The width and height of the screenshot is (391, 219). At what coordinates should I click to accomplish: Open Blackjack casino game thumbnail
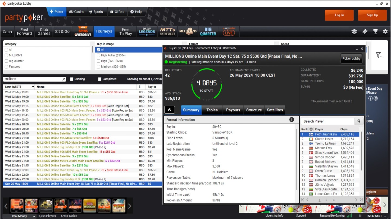click(46, 206)
